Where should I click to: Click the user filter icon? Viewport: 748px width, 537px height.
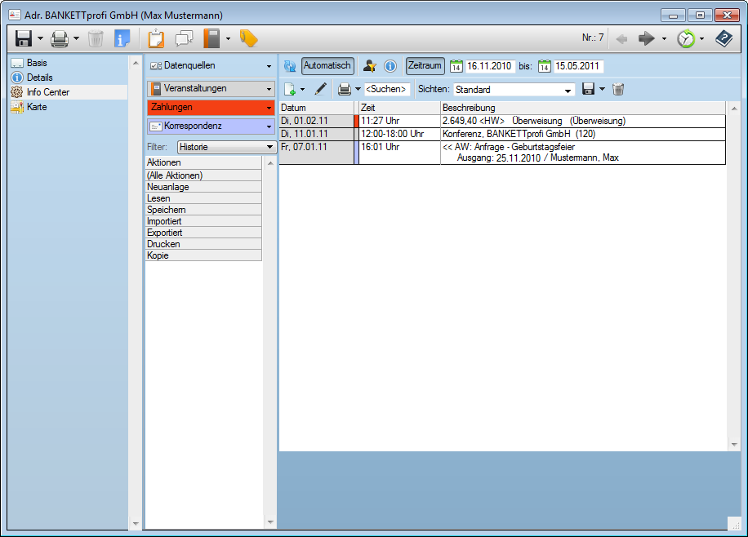[370, 66]
